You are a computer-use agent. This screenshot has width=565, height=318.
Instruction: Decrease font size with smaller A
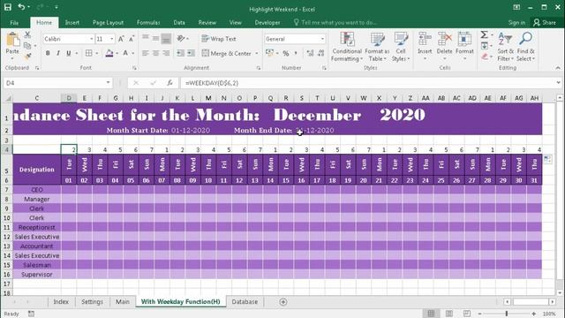(x=132, y=39)
